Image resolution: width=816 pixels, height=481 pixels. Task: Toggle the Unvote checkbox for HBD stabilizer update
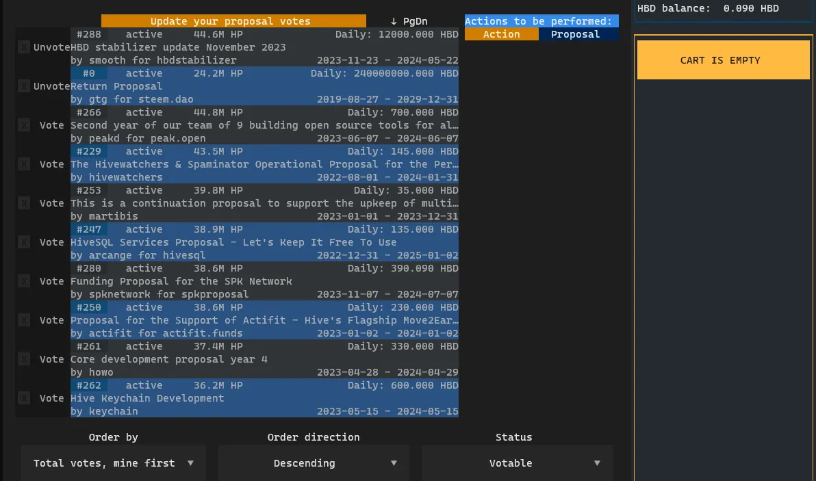click(24, 47)
